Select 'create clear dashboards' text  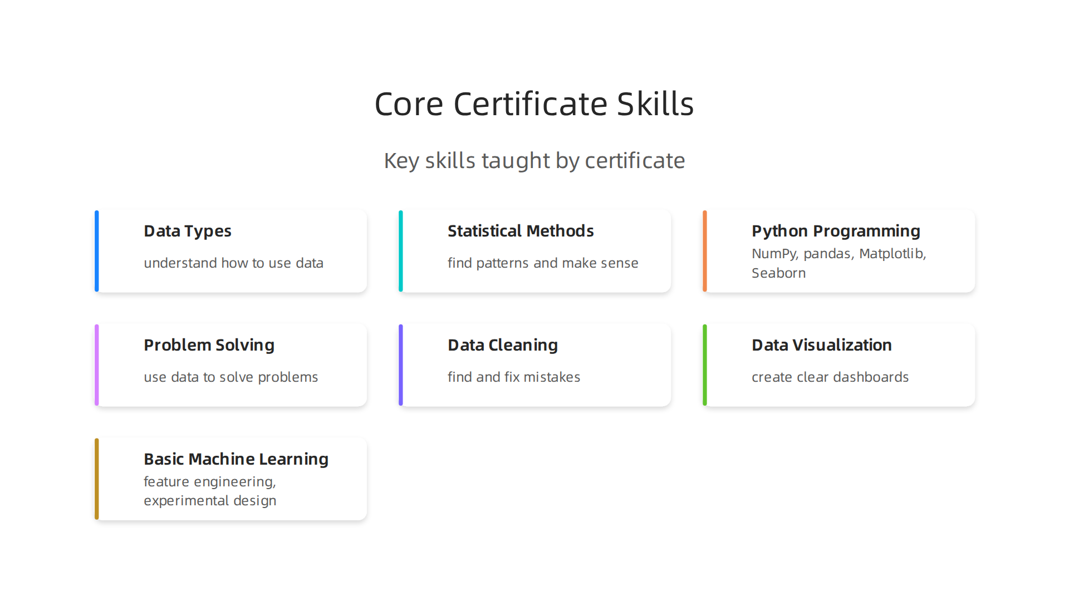tap(830, 377)
